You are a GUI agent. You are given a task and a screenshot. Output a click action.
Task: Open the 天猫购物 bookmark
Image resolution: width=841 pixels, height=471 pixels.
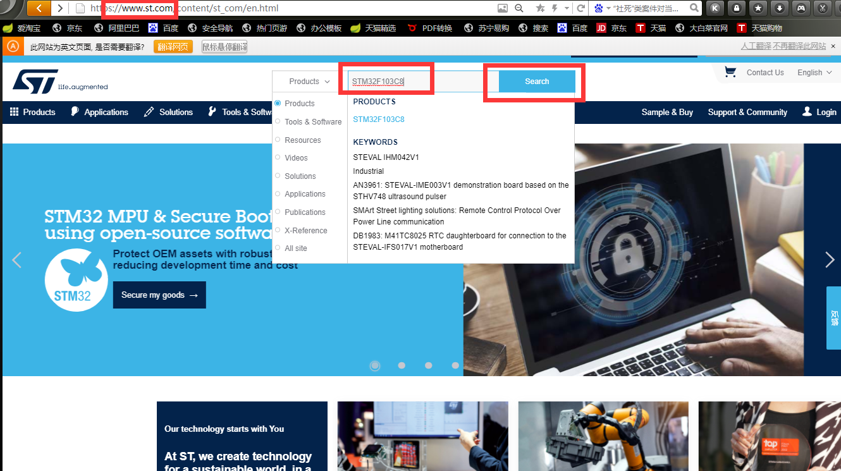[759, 28]
